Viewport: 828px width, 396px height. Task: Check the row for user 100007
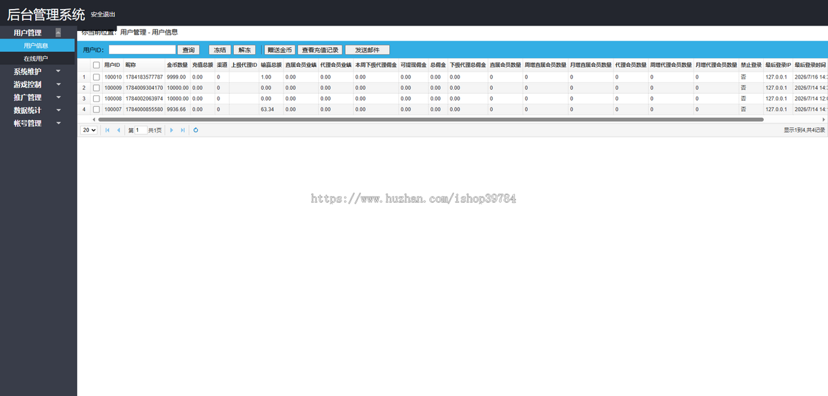click(97, 109)
